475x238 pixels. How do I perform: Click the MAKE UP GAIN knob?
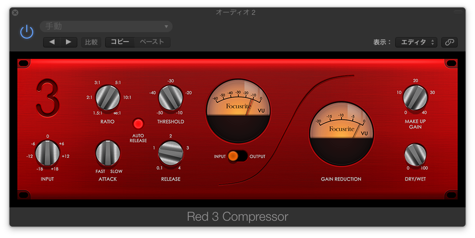click(x=416, y=97)
